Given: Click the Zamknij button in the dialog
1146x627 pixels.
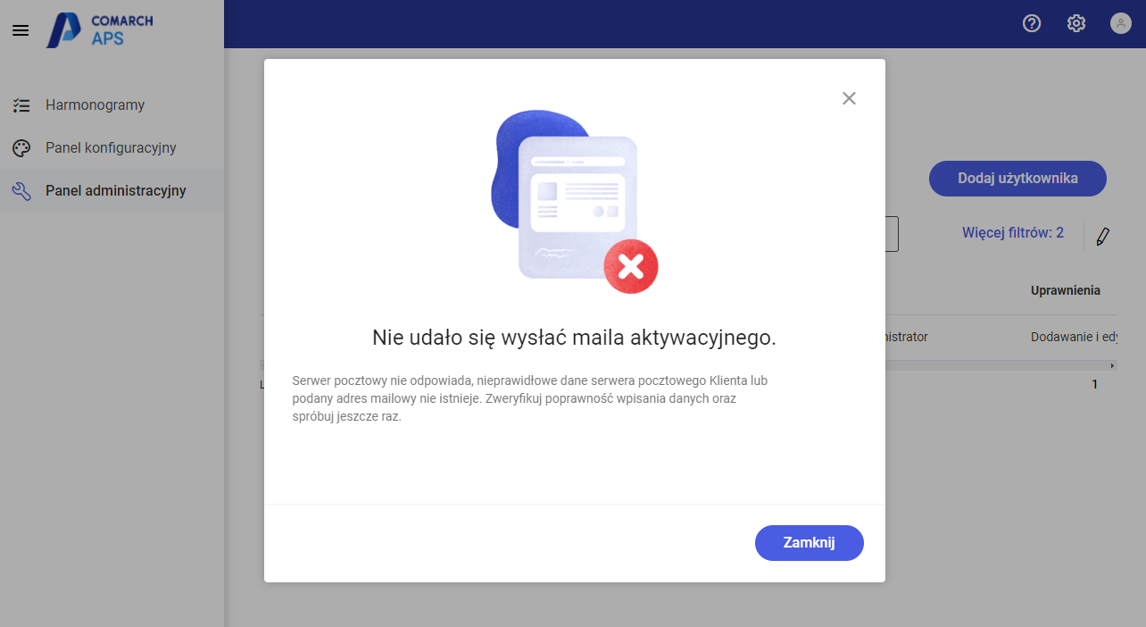Looking at the screenshot, I should [x=809, y=542].
